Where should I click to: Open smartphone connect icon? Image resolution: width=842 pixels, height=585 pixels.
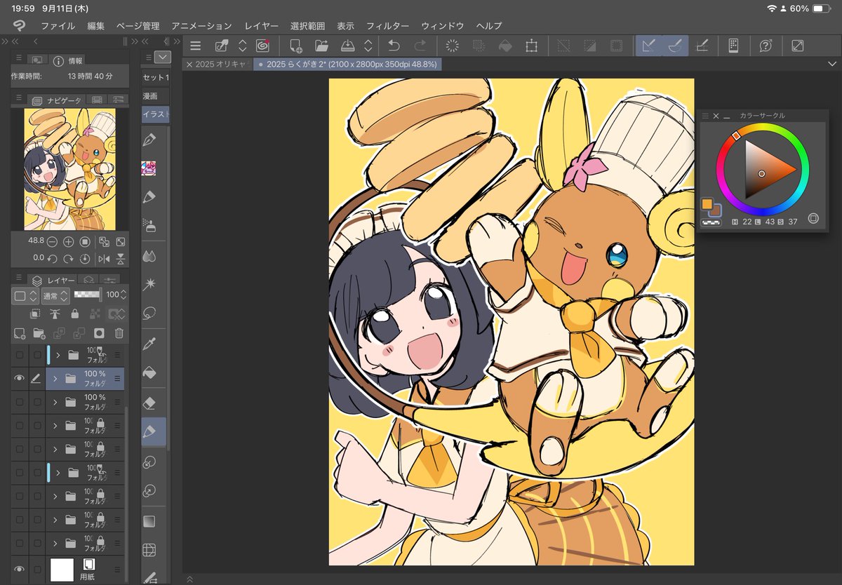click(x=733, y=46)
